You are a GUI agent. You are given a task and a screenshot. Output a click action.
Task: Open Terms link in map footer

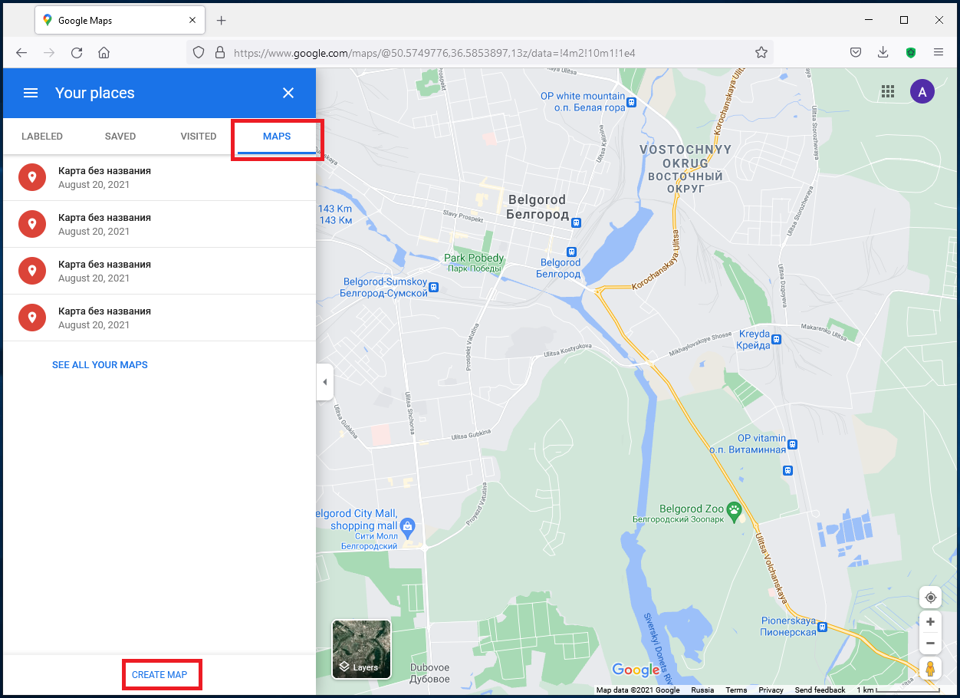pyautogui.click(x=736, y=690)
